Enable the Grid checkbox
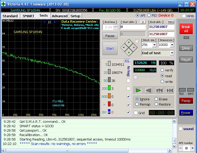The image size is (197, 153). [136, 113]
